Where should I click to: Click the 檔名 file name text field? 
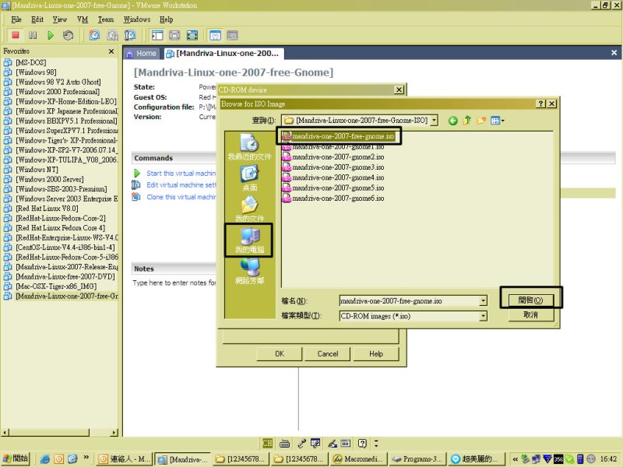coord(410,301)
